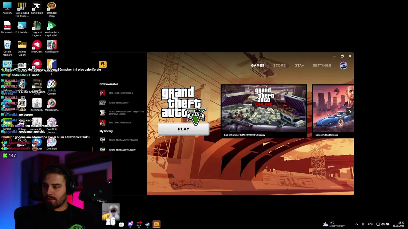Expand hidden system tray icons chevron
Viewport: 408px width, 229px height.
[x=356, y=224]
